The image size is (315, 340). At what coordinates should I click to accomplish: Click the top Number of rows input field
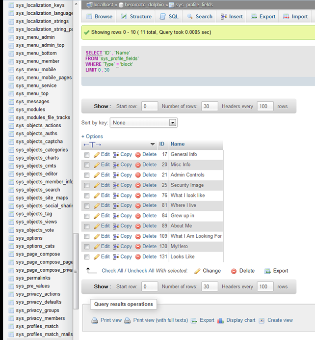pyautogui.click(x=210, y=106)
